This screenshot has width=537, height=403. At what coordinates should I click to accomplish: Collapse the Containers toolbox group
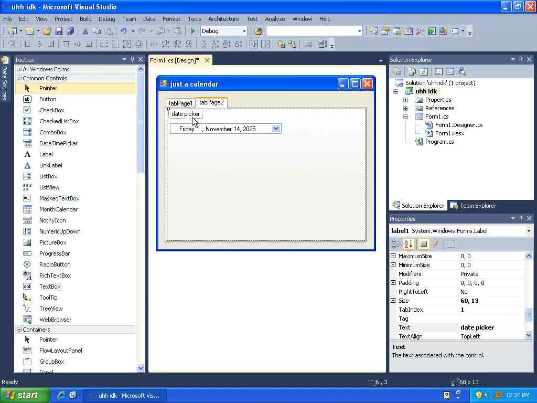(x=19, y=330)
